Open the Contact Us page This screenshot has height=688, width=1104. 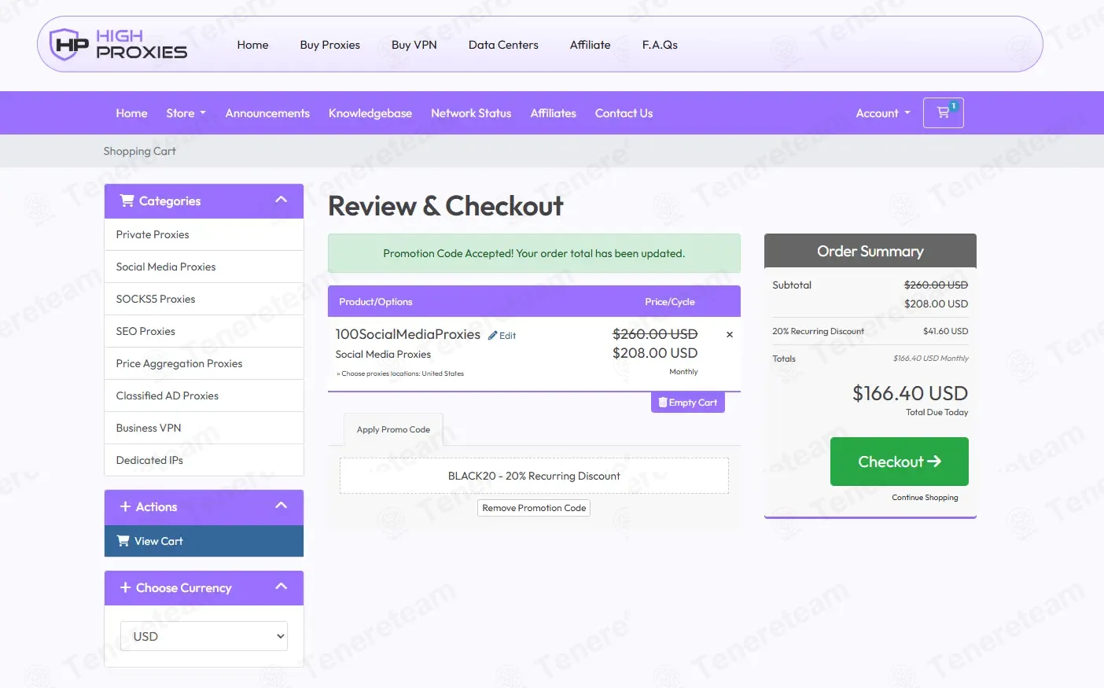click(624, 113)
